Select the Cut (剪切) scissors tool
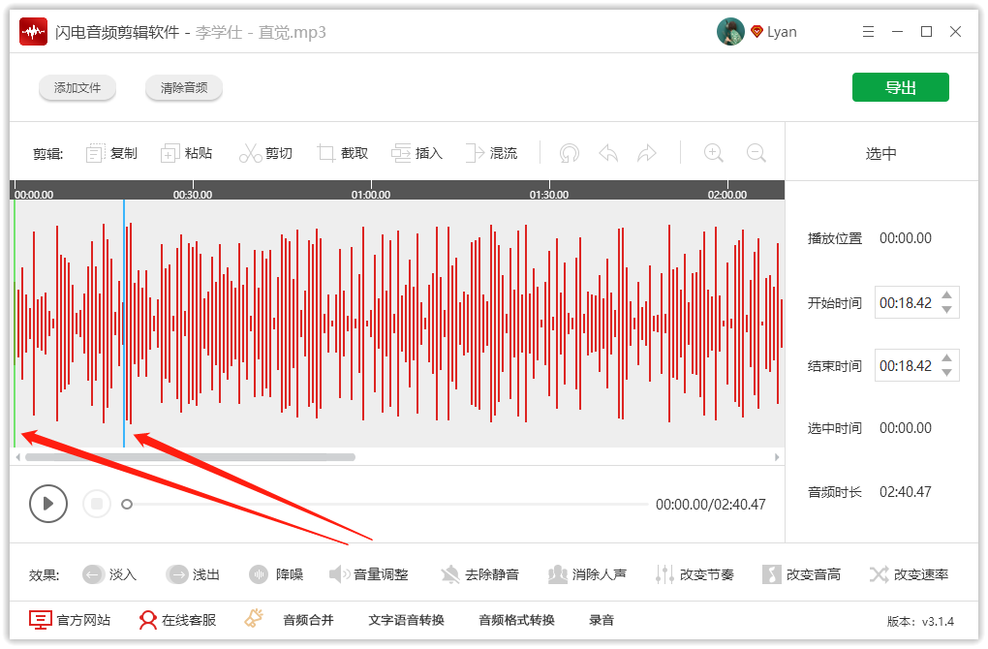The height and width of the screenshot is (649, 988). [x=266, y=153]
